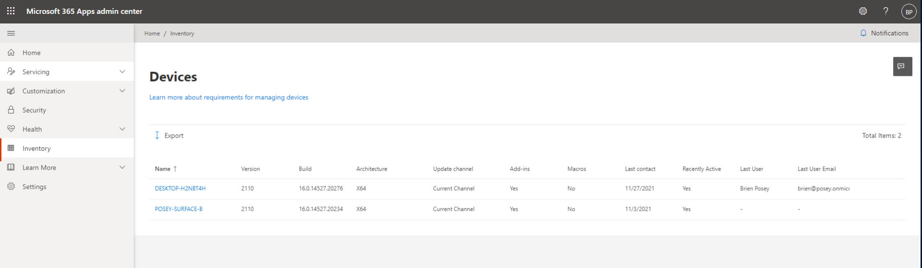
Task: Click the Architecture column header
Action: (x=372, y=169)
